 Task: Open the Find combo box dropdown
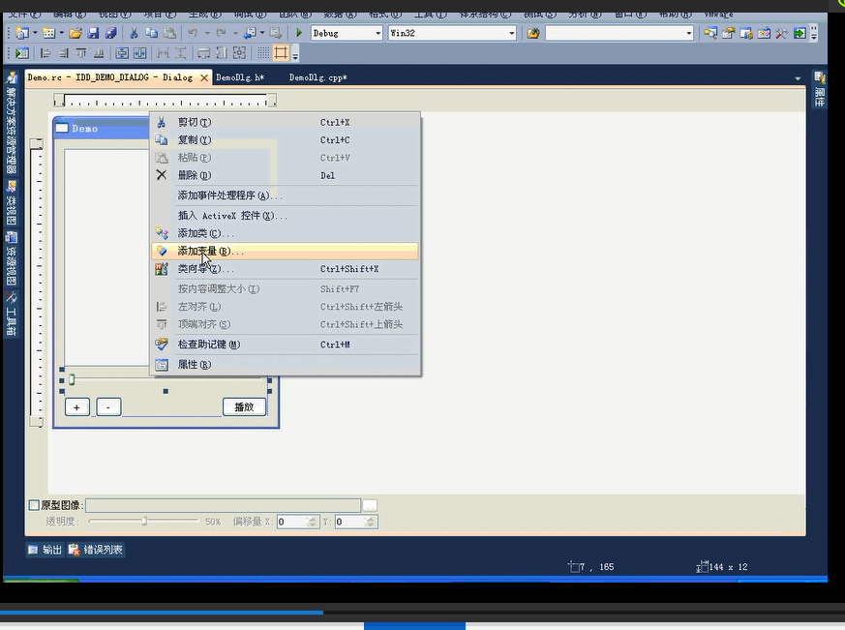pyautogui.click(x=689, y=34)
